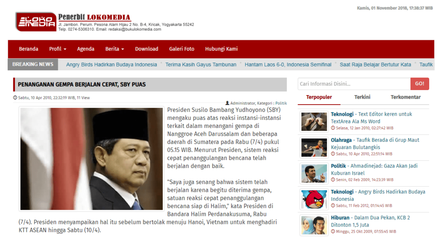Click the Lokomedia logo in the header
439x242 pixels.
[36, 22]
